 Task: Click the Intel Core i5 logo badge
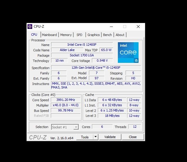coord(128,53)
